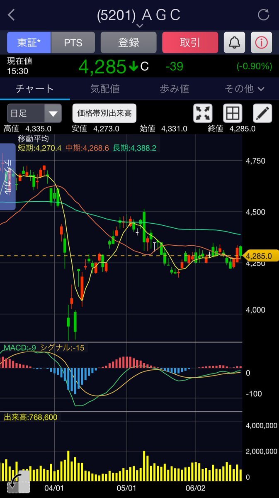Switch to the チャート tab
Screen dimensions: 279x498
click(x=35, y=88)
